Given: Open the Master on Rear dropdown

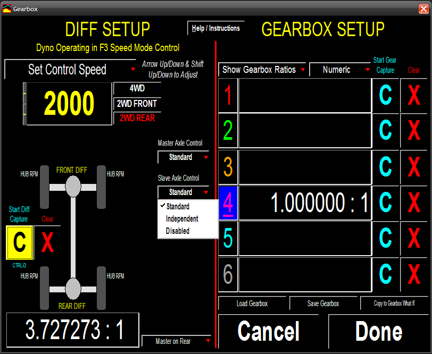Looking at the screenshot, I should (x=177, y=341).
